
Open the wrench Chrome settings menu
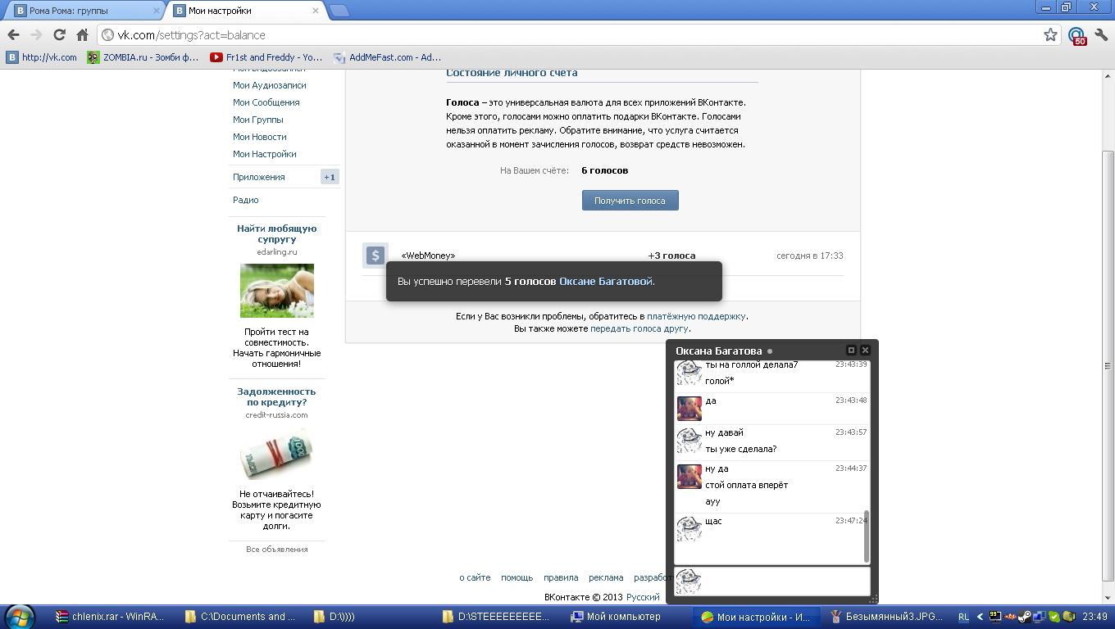click(x=1100, y=34)
